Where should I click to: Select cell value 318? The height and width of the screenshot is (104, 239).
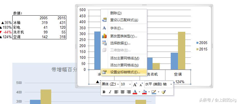[62, 37]
